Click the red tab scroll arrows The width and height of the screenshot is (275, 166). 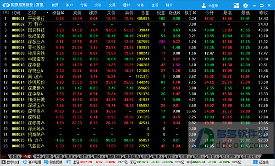[x=4, y=156]
